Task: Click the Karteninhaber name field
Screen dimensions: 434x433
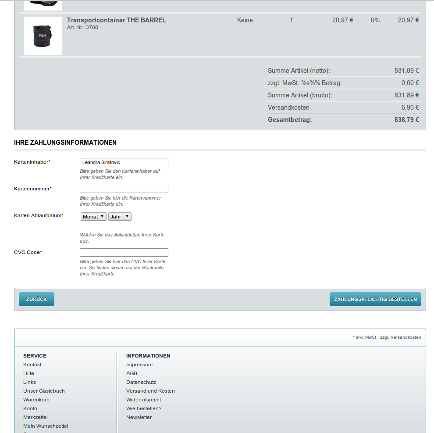Action: click(x=124, y=162)
